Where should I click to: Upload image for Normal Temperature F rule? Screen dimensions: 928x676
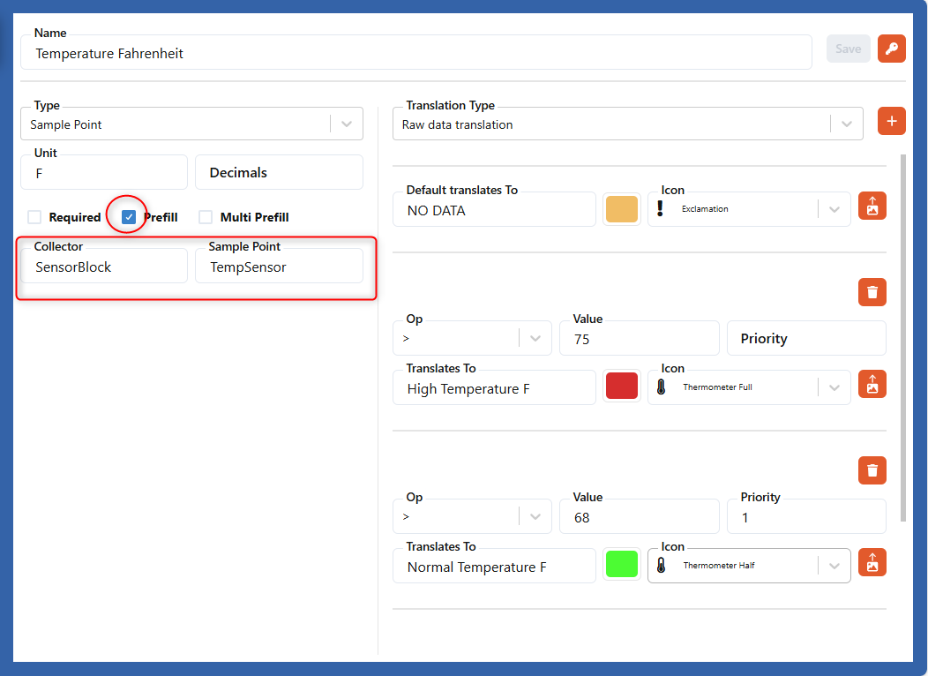coord(872,563)
